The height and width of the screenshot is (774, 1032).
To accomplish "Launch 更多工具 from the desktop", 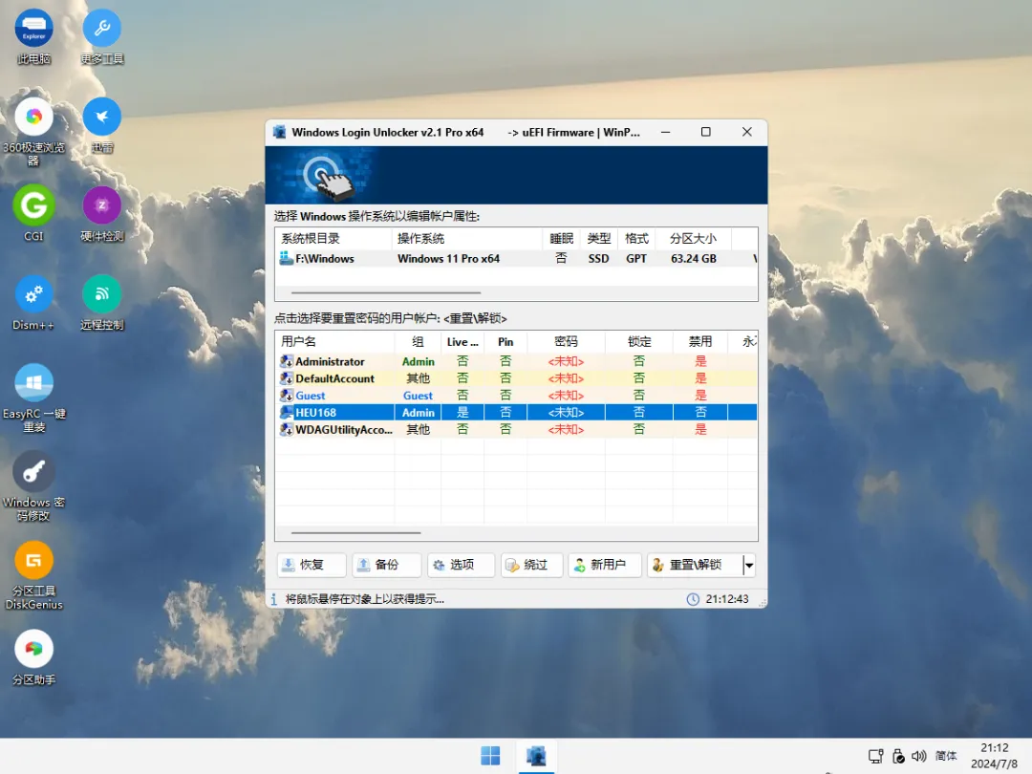I will 102,37.
